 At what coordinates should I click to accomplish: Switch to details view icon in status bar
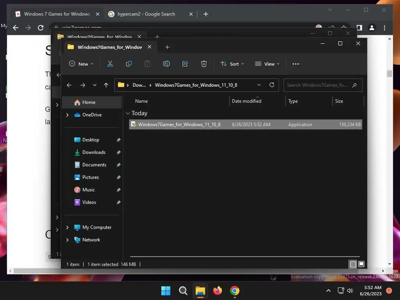click(353, 264)
